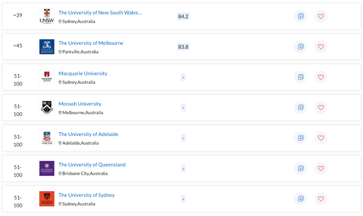Click the location pin icon beside Sydney,Australia for UNSW
The height and width of the screenshot is (216, 363).
(60, 21)
